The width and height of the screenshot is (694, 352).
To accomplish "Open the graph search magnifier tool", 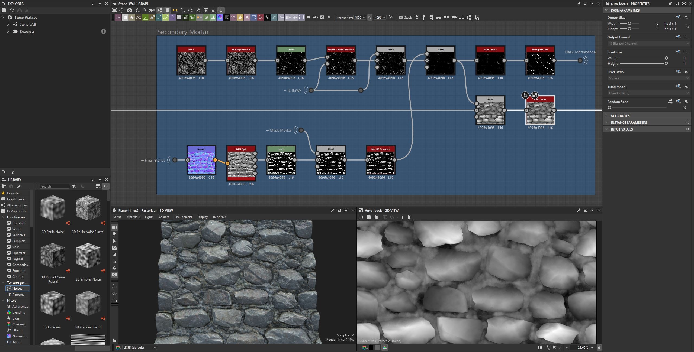I will [144, 10].
